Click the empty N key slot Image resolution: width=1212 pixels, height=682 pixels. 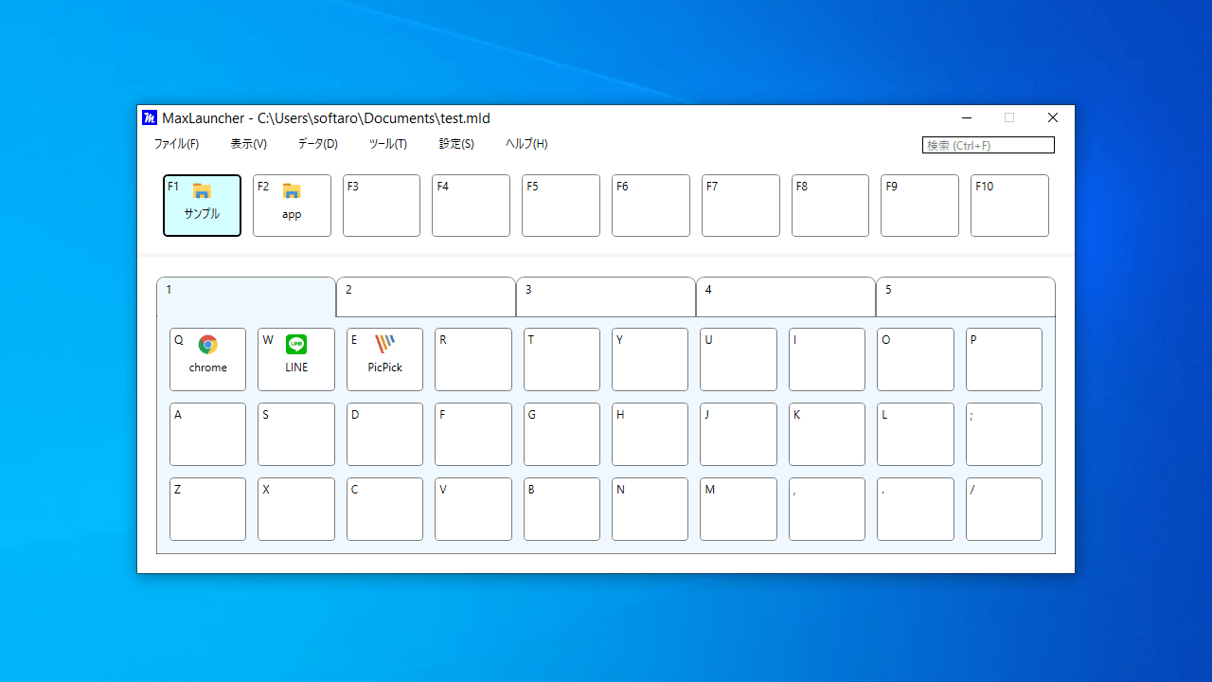tap(650, 509)
